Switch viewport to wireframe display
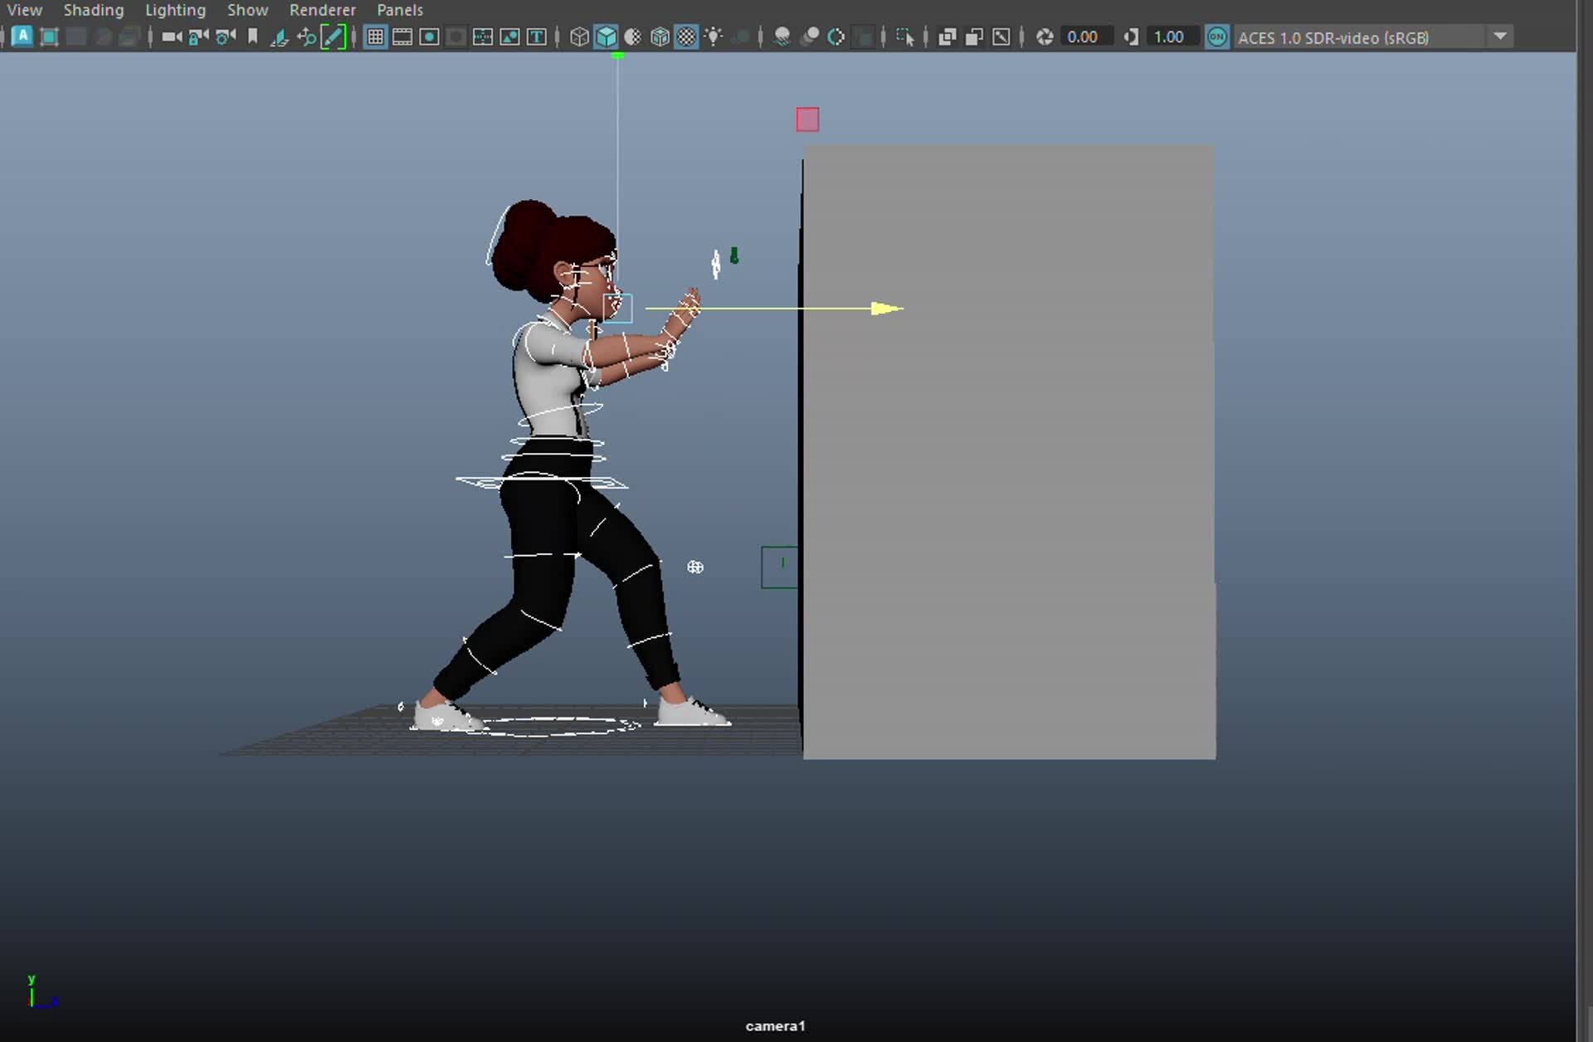 point(577,37)
